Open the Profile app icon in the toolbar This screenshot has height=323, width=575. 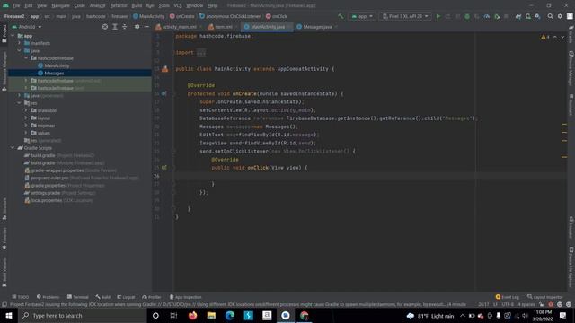486,16
